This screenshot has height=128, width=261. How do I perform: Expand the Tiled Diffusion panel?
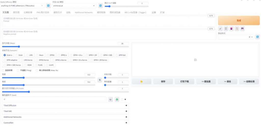pyautogui.click(x=65, y=105)
